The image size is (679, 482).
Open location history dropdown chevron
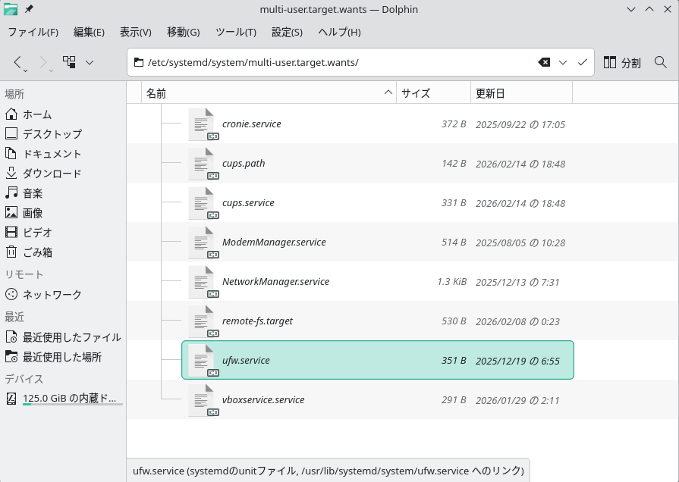pos(563,62)
